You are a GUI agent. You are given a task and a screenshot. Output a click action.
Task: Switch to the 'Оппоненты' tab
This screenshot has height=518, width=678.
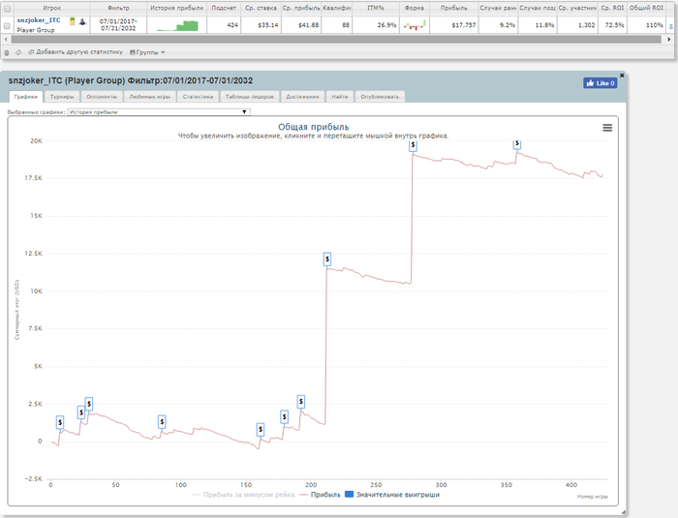(x=102, y=97)
